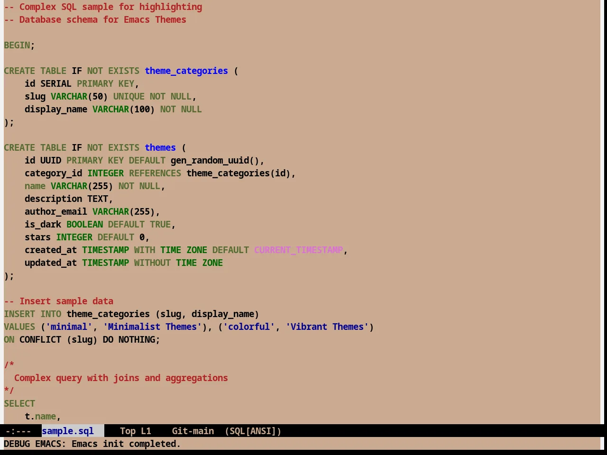Click 'Minimalist Themes' string literal
The height and width of the screenshot is (455, 607).
(x=152, y=327)
